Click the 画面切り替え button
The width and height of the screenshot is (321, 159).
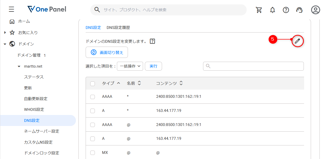[x=107, y=52]
